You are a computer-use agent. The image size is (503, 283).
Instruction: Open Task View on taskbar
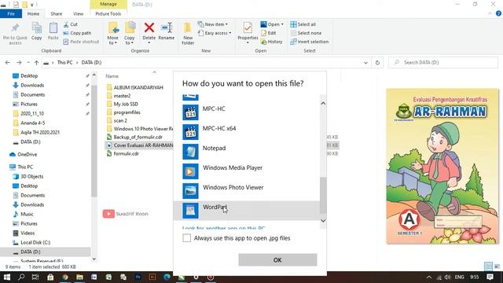35,277
